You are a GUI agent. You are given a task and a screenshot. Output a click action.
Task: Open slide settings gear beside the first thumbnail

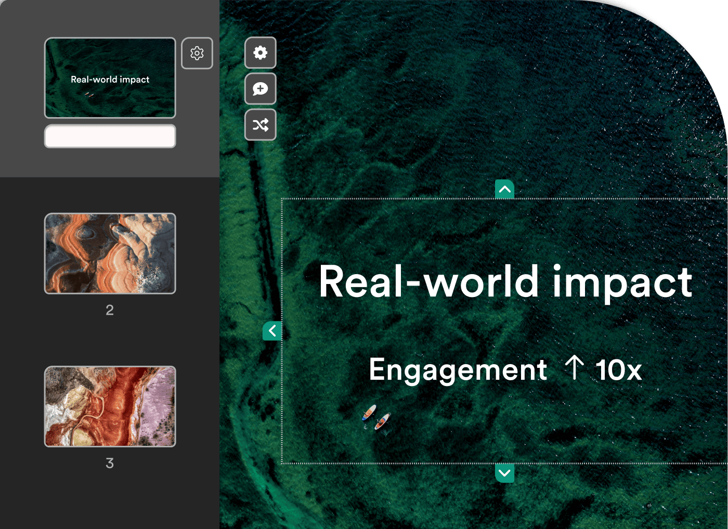pos(197,53)
